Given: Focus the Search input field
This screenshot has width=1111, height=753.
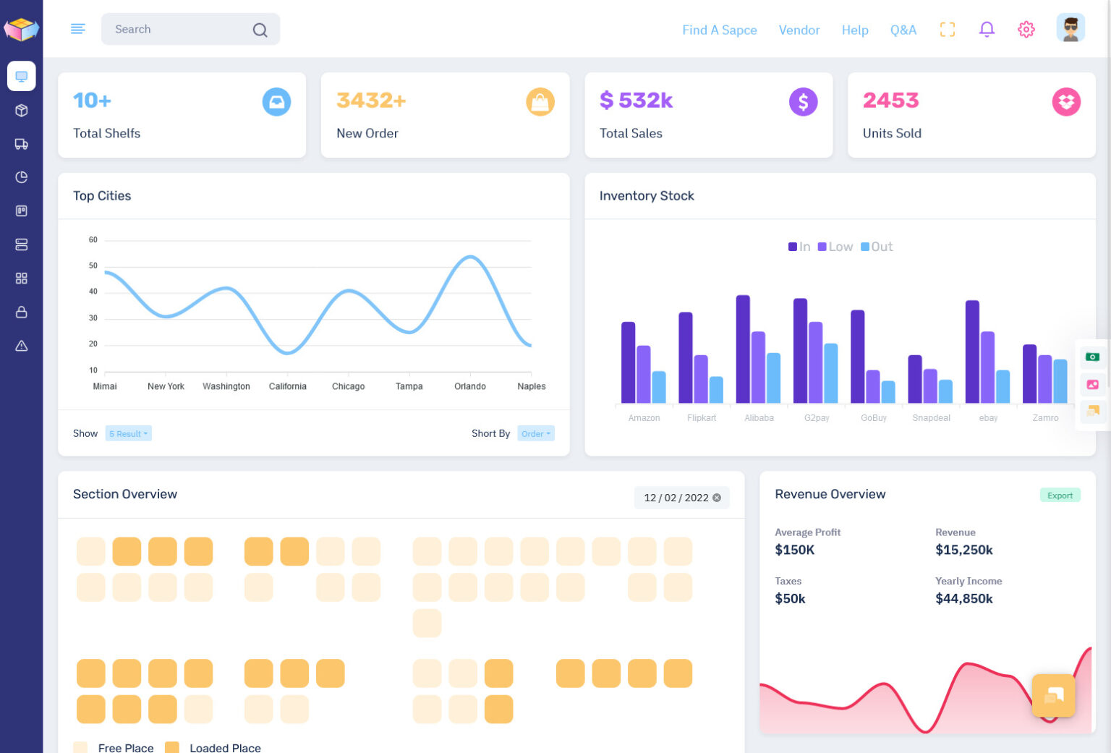Looking at the screenshot, I should [190, 29].
